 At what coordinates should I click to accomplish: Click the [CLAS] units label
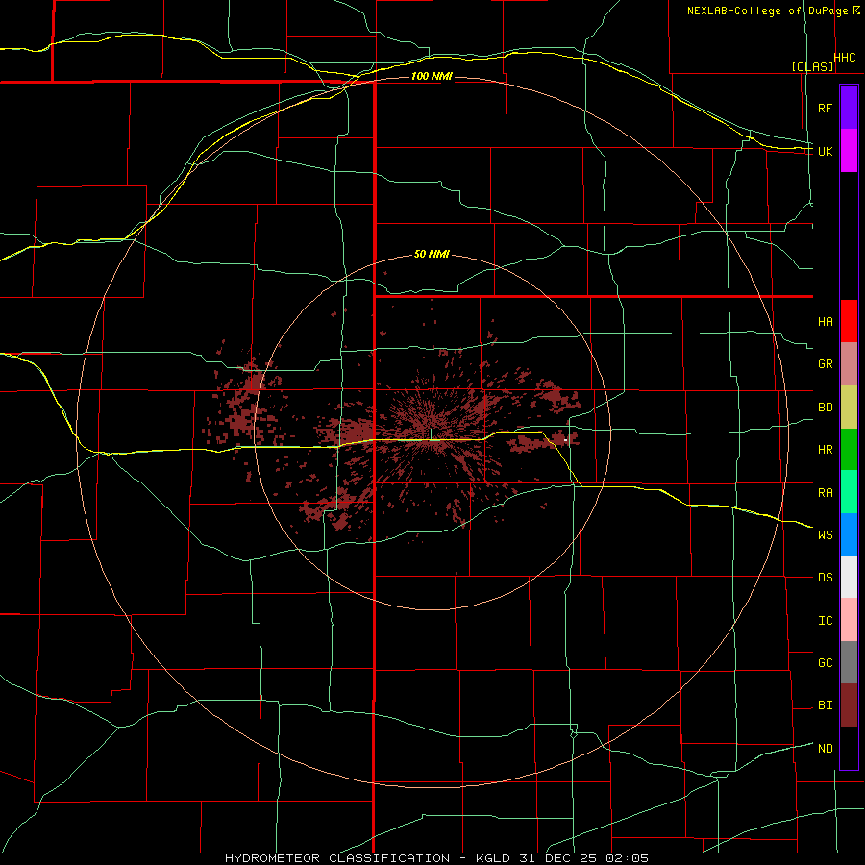pos(812,66)
